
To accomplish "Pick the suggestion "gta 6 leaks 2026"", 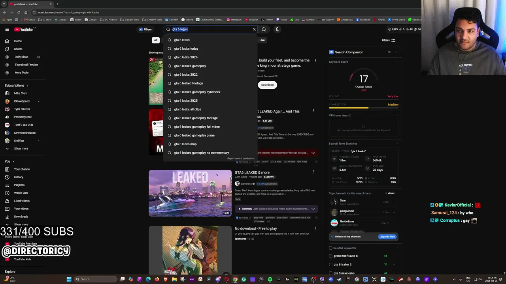I will click(210, 57).
